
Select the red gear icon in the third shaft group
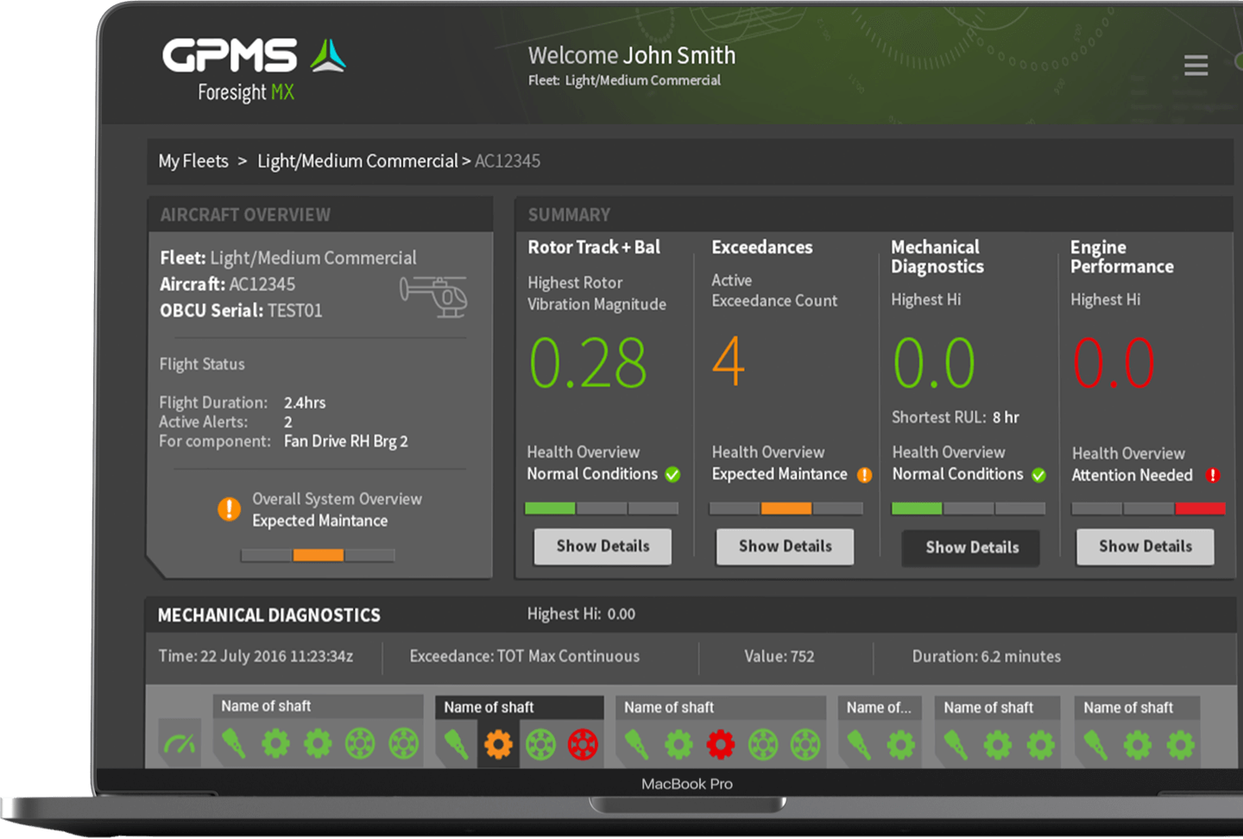click(722, 743)
